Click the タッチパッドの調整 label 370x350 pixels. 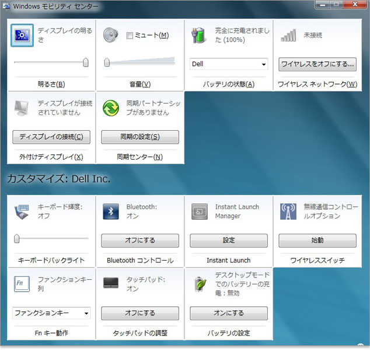(x=140, y=333)
